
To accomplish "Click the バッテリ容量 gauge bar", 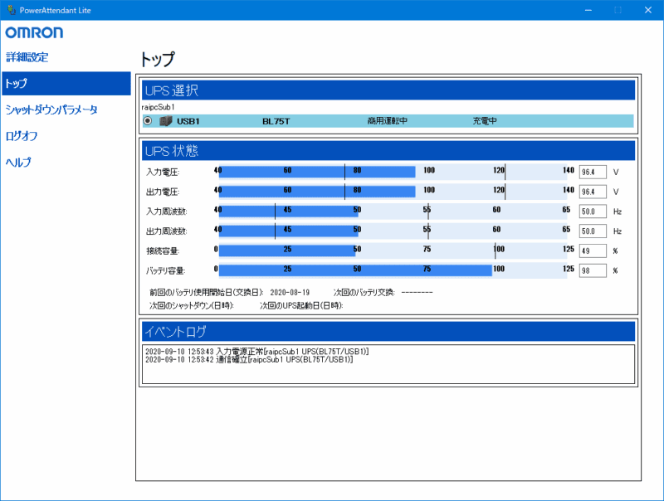I will click(349, 270).
